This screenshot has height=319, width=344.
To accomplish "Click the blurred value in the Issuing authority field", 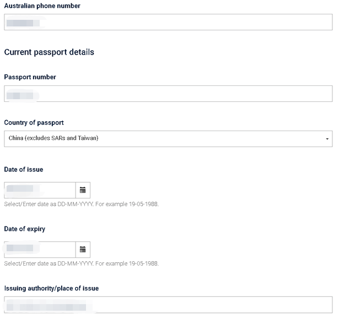I will click(46, 307).
